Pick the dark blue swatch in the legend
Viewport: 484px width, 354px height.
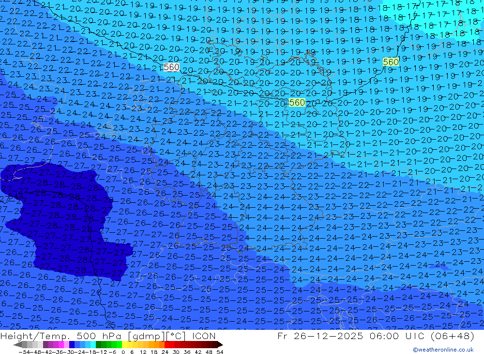click(72, 344)
